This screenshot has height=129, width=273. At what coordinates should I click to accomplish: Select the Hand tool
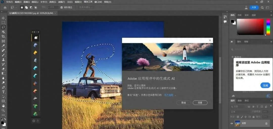(x=3, y=106)
